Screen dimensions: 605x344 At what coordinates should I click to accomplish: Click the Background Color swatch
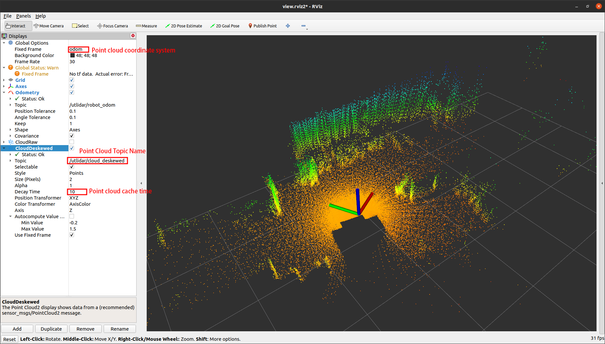[x=72, y=55]
